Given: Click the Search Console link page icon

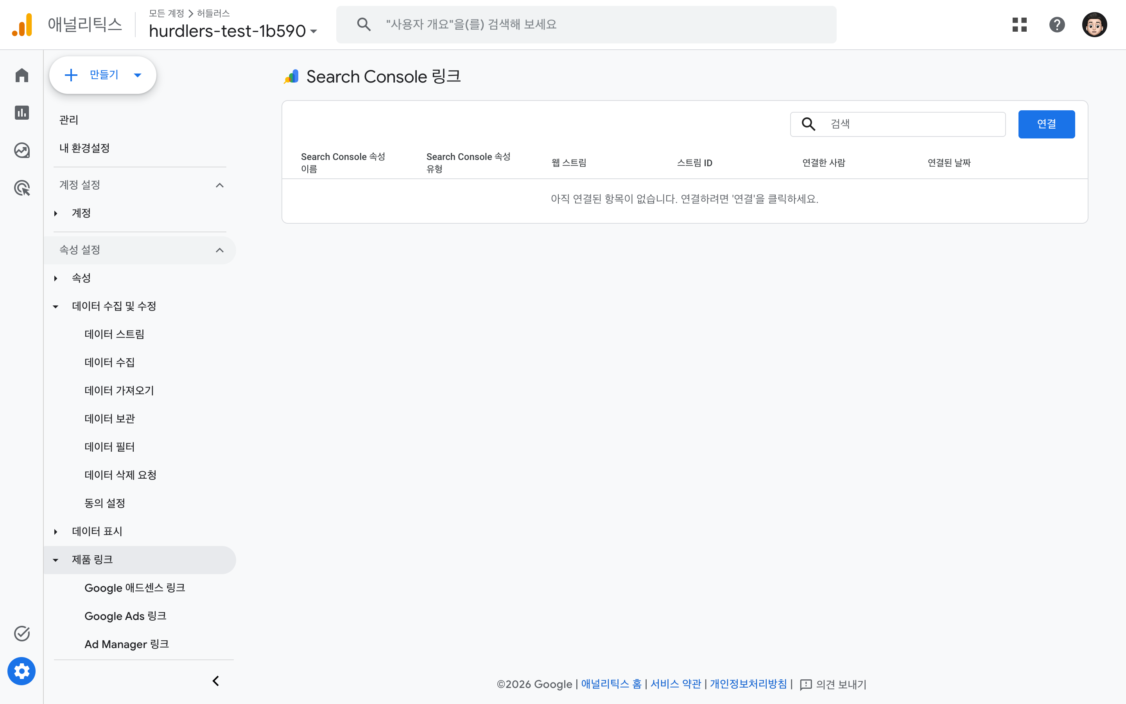Looking at the screenshot, I should pyautogui.click(x=291, y=77).
